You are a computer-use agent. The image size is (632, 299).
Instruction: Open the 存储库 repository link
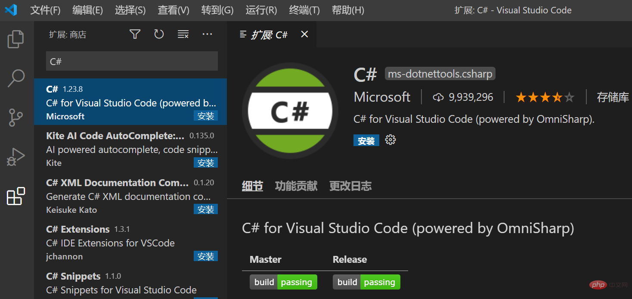point(613,97)
